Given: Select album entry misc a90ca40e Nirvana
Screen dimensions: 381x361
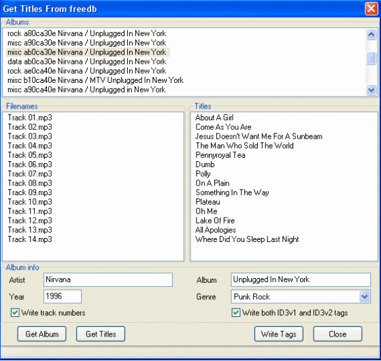Looking at the screenshot, I should pyautogui.click(x=86, y=90).
